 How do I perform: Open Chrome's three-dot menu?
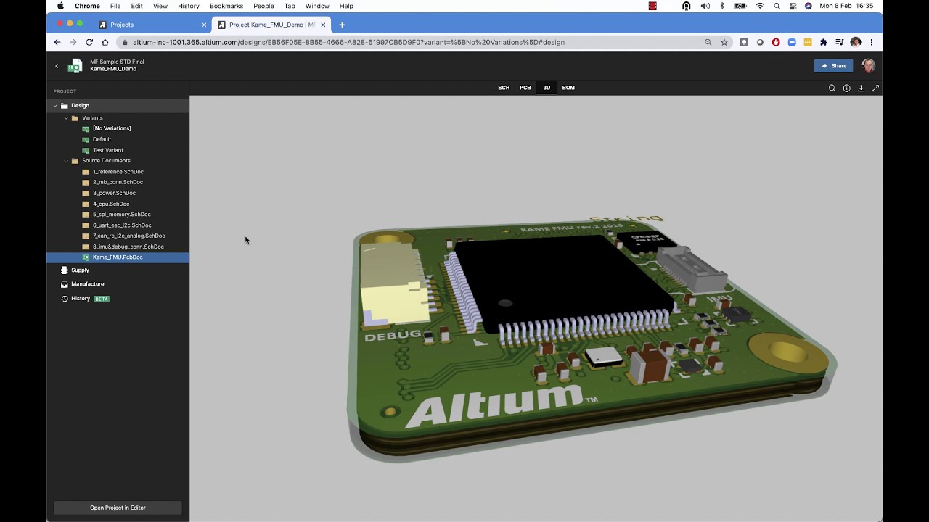[872, 42]
